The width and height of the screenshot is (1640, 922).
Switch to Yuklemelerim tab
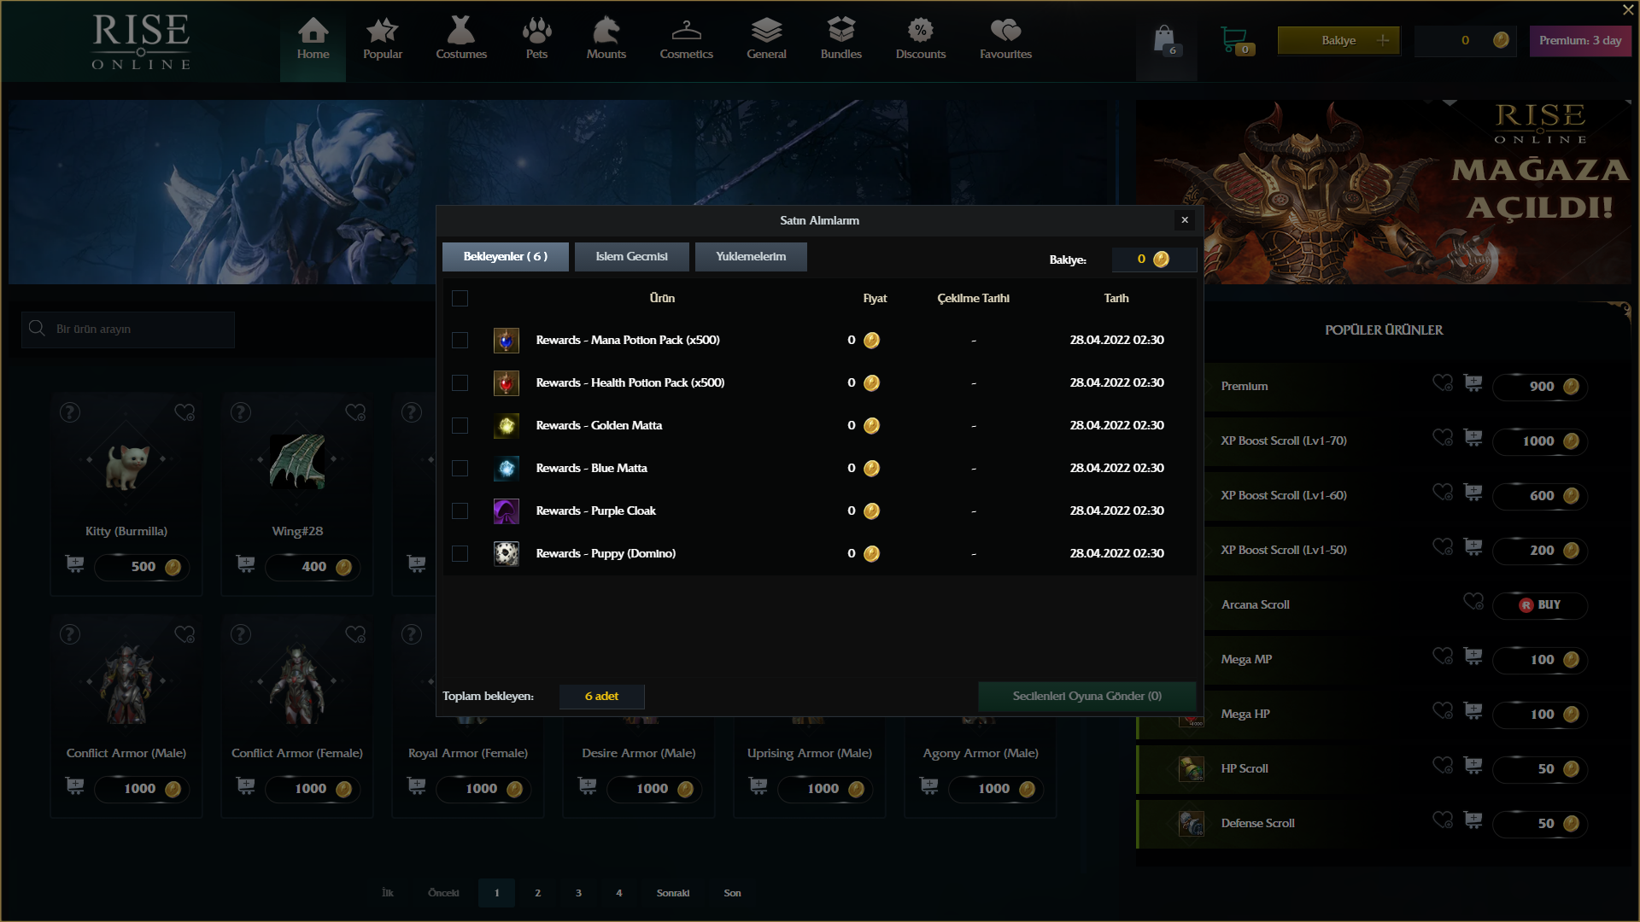click(x=751, y=256)
